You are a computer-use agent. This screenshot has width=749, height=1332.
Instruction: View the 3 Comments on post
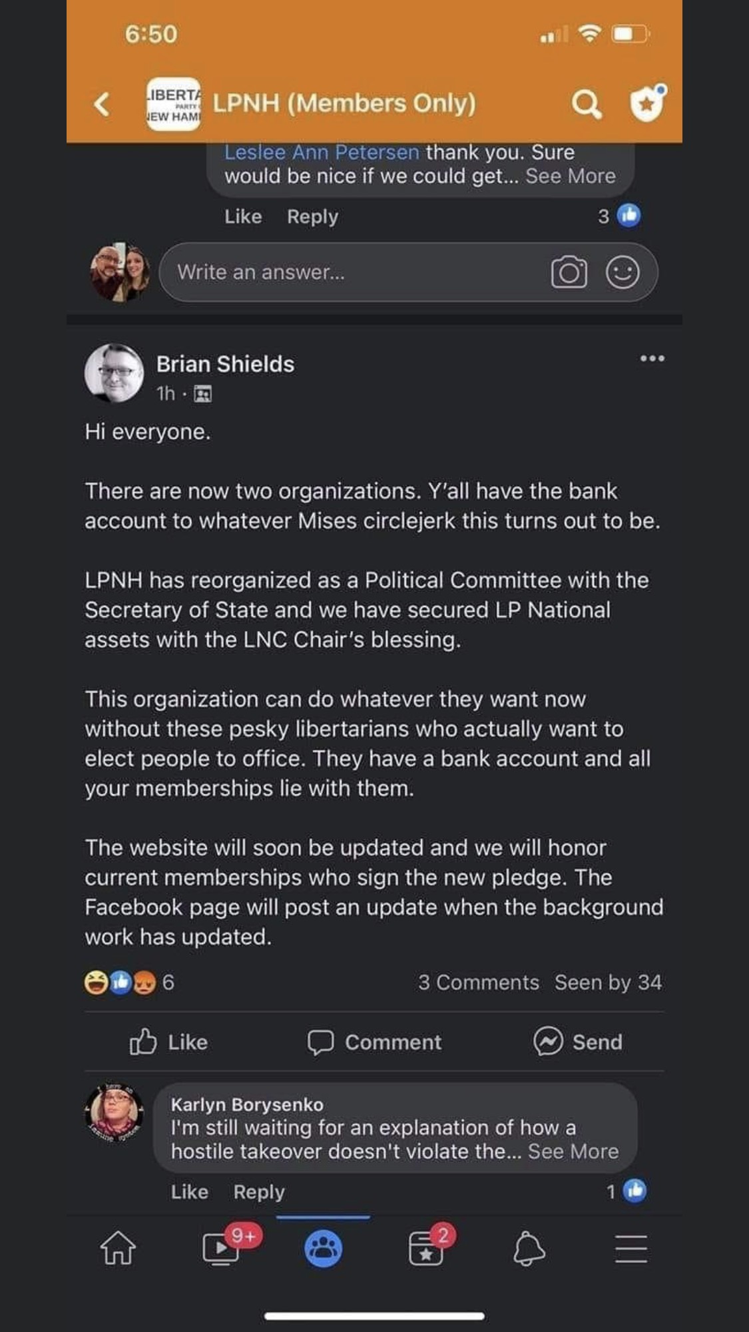479,983
